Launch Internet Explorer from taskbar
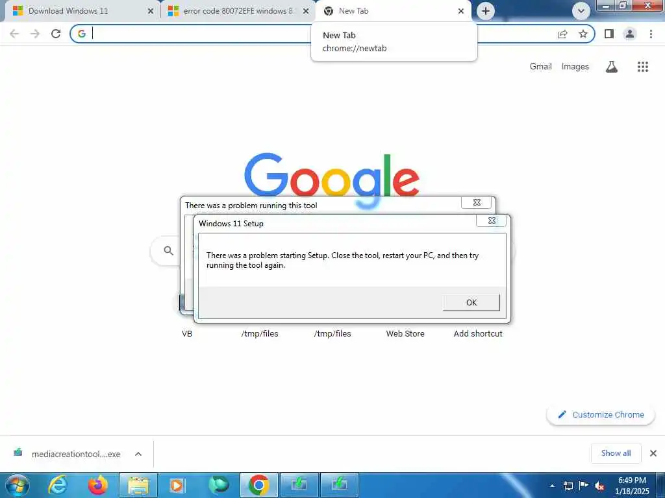Screen dimensions: 665x498 [x=57, y=485]
